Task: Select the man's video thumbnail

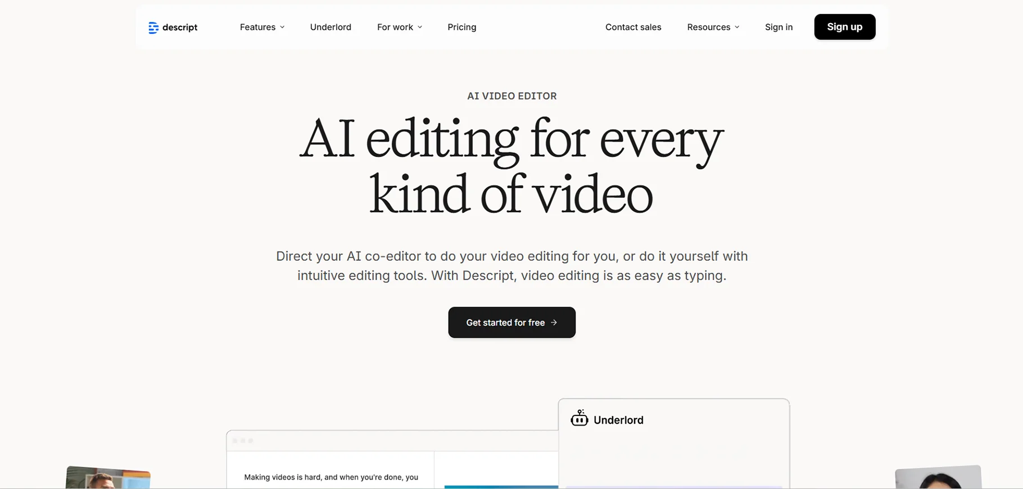Action: [x=108, y=478]
